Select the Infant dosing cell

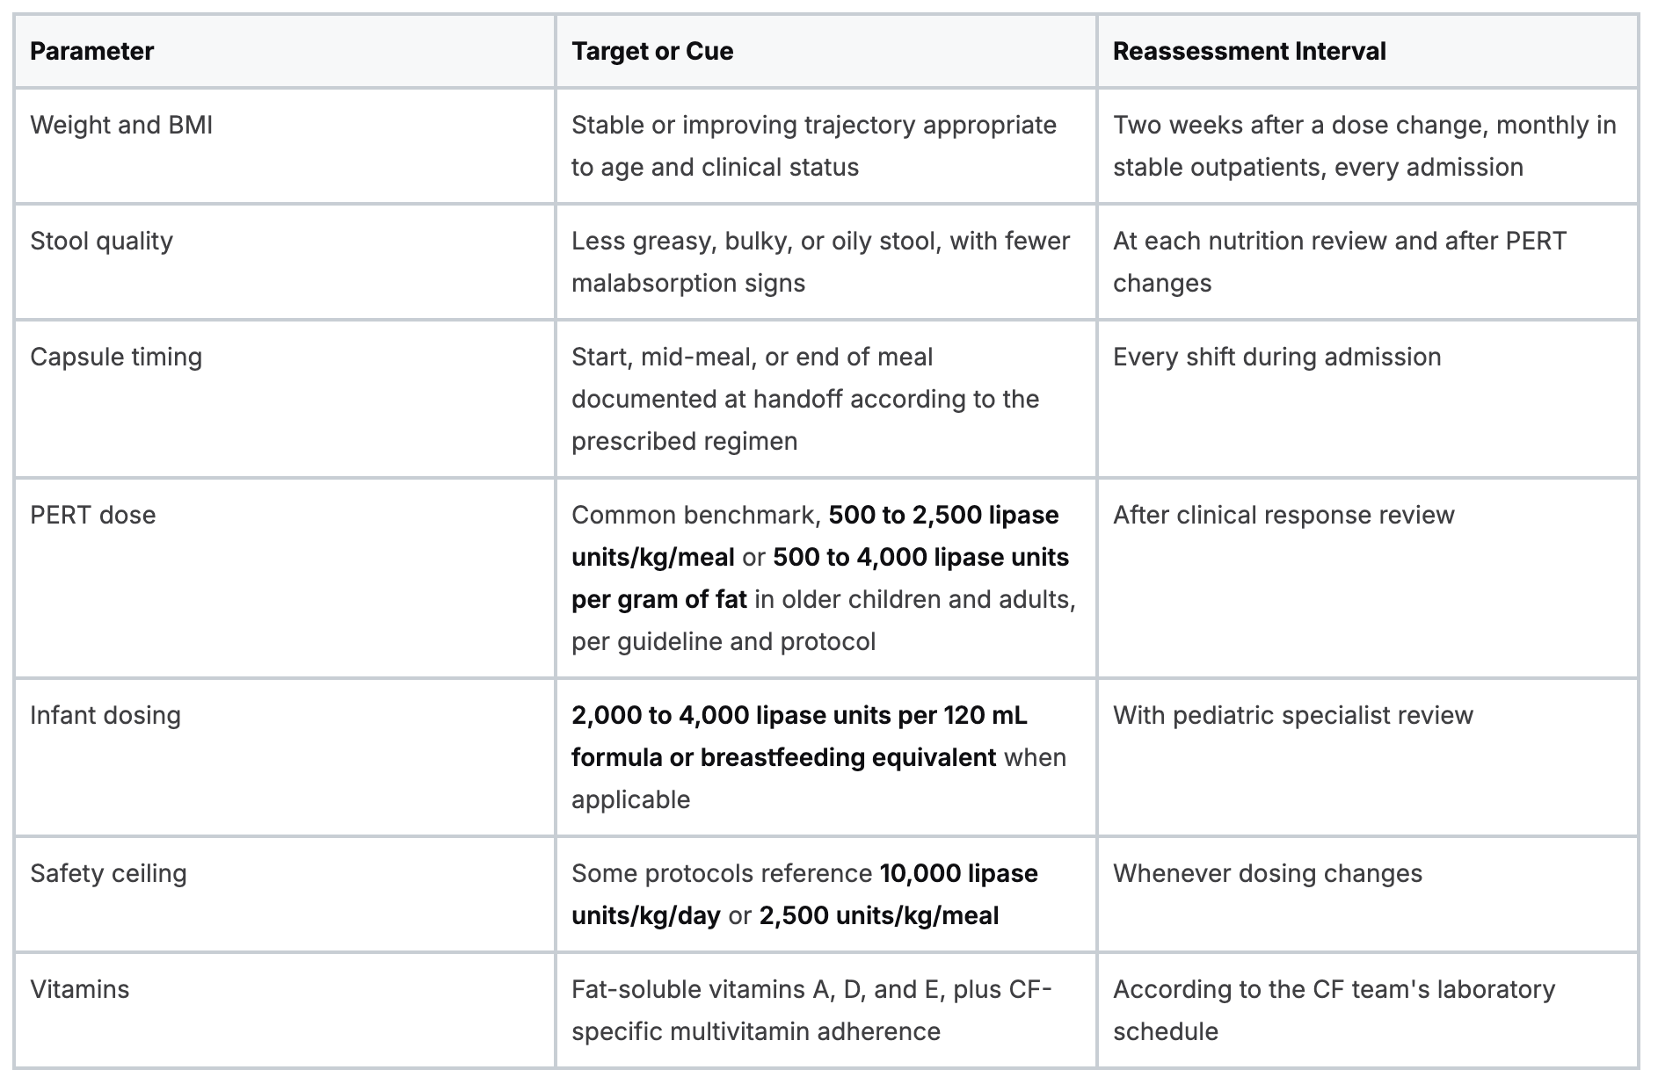point(284,757)
